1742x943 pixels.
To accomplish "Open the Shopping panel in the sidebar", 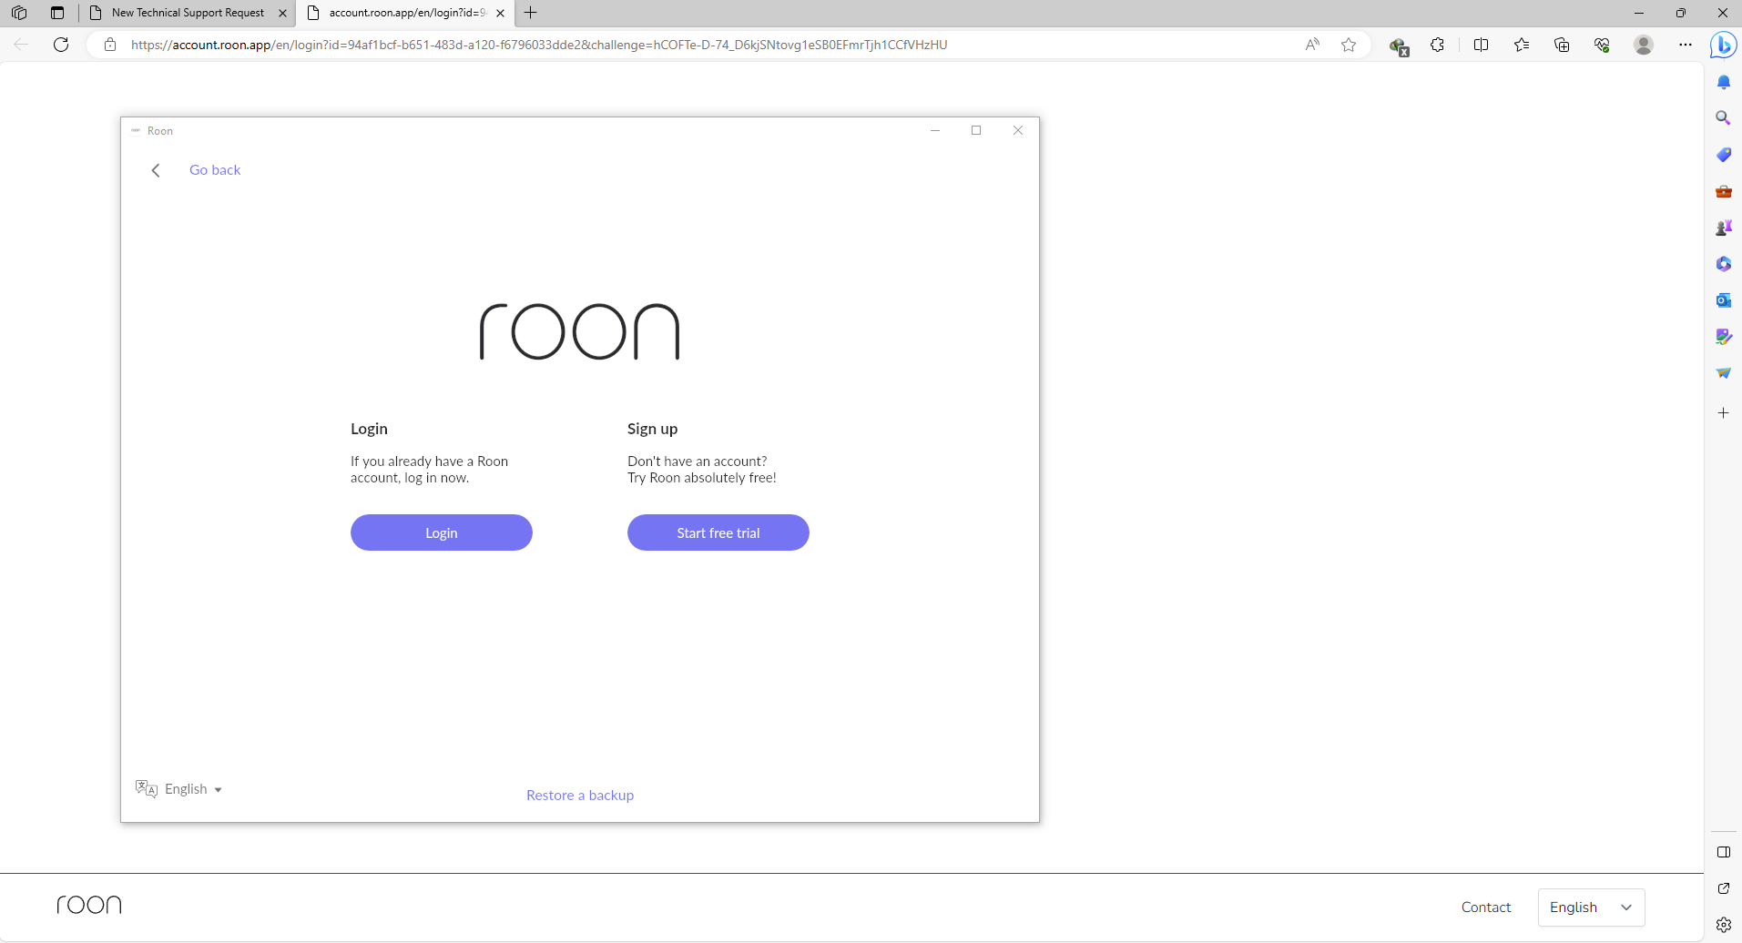I will click(1723, 154).
